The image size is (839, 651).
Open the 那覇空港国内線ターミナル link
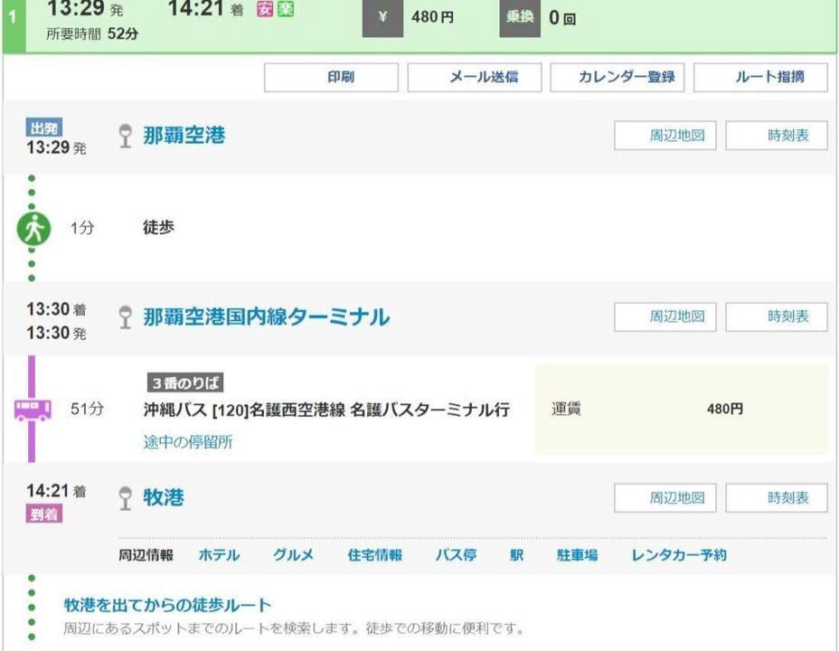click(x=267, y=316)
